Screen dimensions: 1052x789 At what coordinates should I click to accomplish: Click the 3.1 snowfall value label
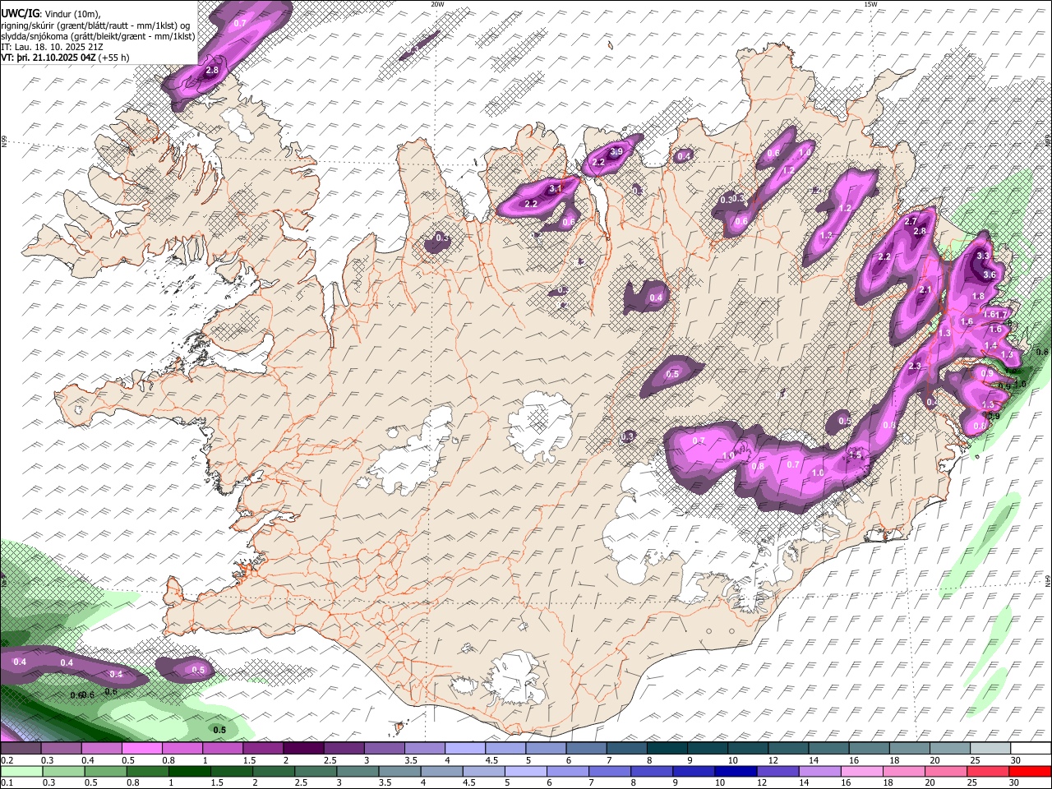point(555,189)
